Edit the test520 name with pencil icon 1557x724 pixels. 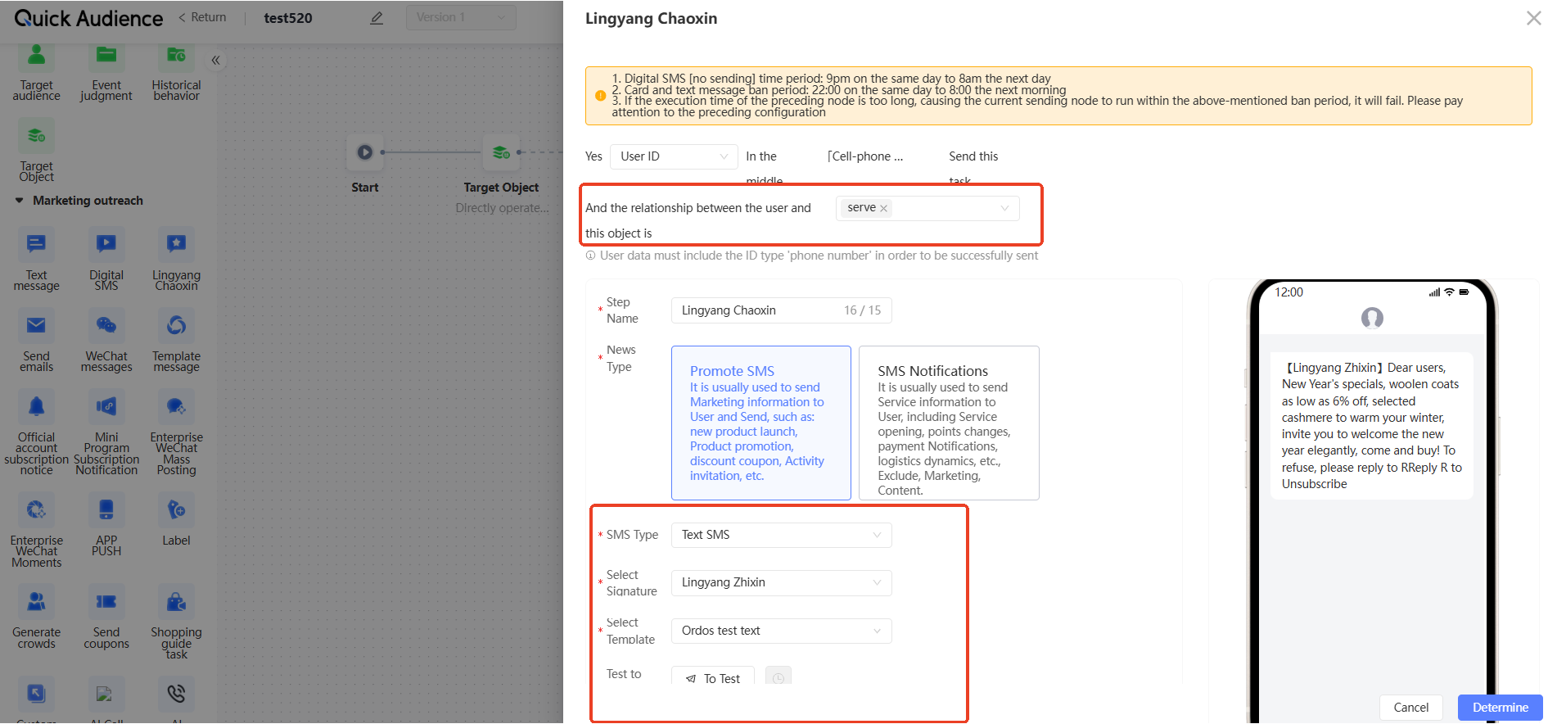coord(377,18)
